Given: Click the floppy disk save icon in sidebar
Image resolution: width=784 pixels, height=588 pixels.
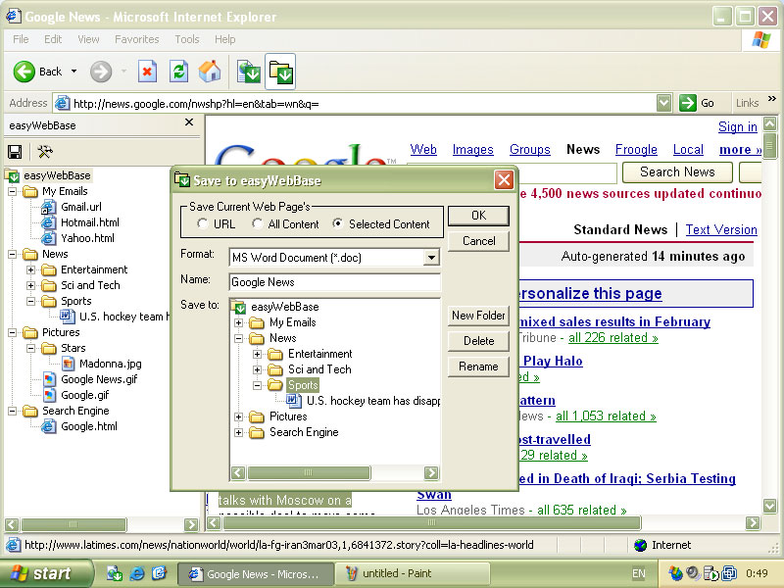Looking at the screenshot, I should pos(15,152).
